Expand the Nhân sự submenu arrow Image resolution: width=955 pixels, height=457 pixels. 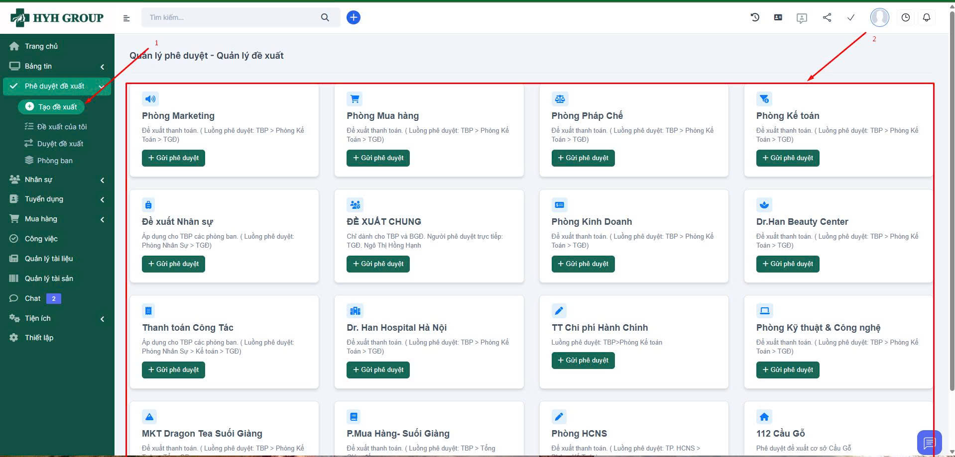tap(102, 180)
